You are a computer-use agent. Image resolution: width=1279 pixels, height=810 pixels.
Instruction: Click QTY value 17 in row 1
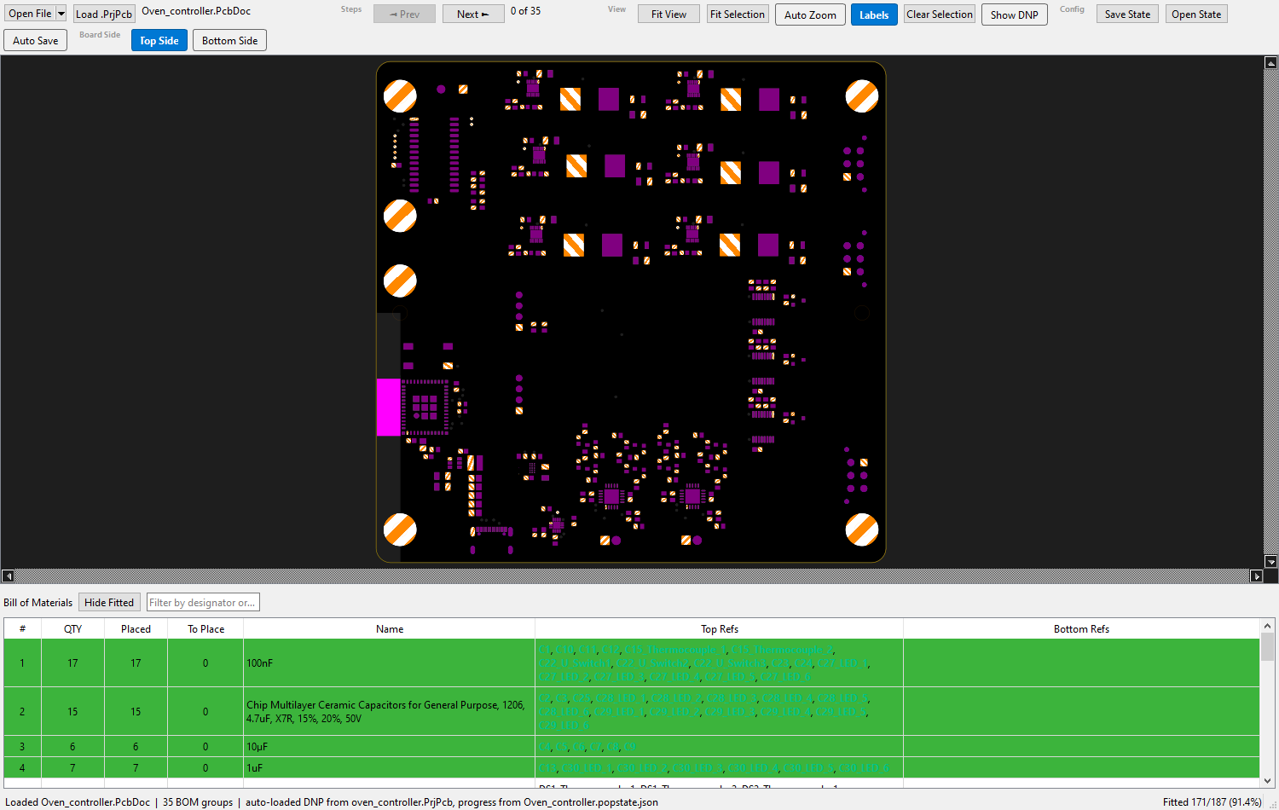72,662
